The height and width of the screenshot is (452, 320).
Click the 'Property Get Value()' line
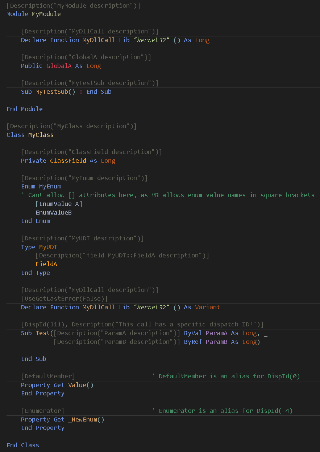(x=57, y=385)
